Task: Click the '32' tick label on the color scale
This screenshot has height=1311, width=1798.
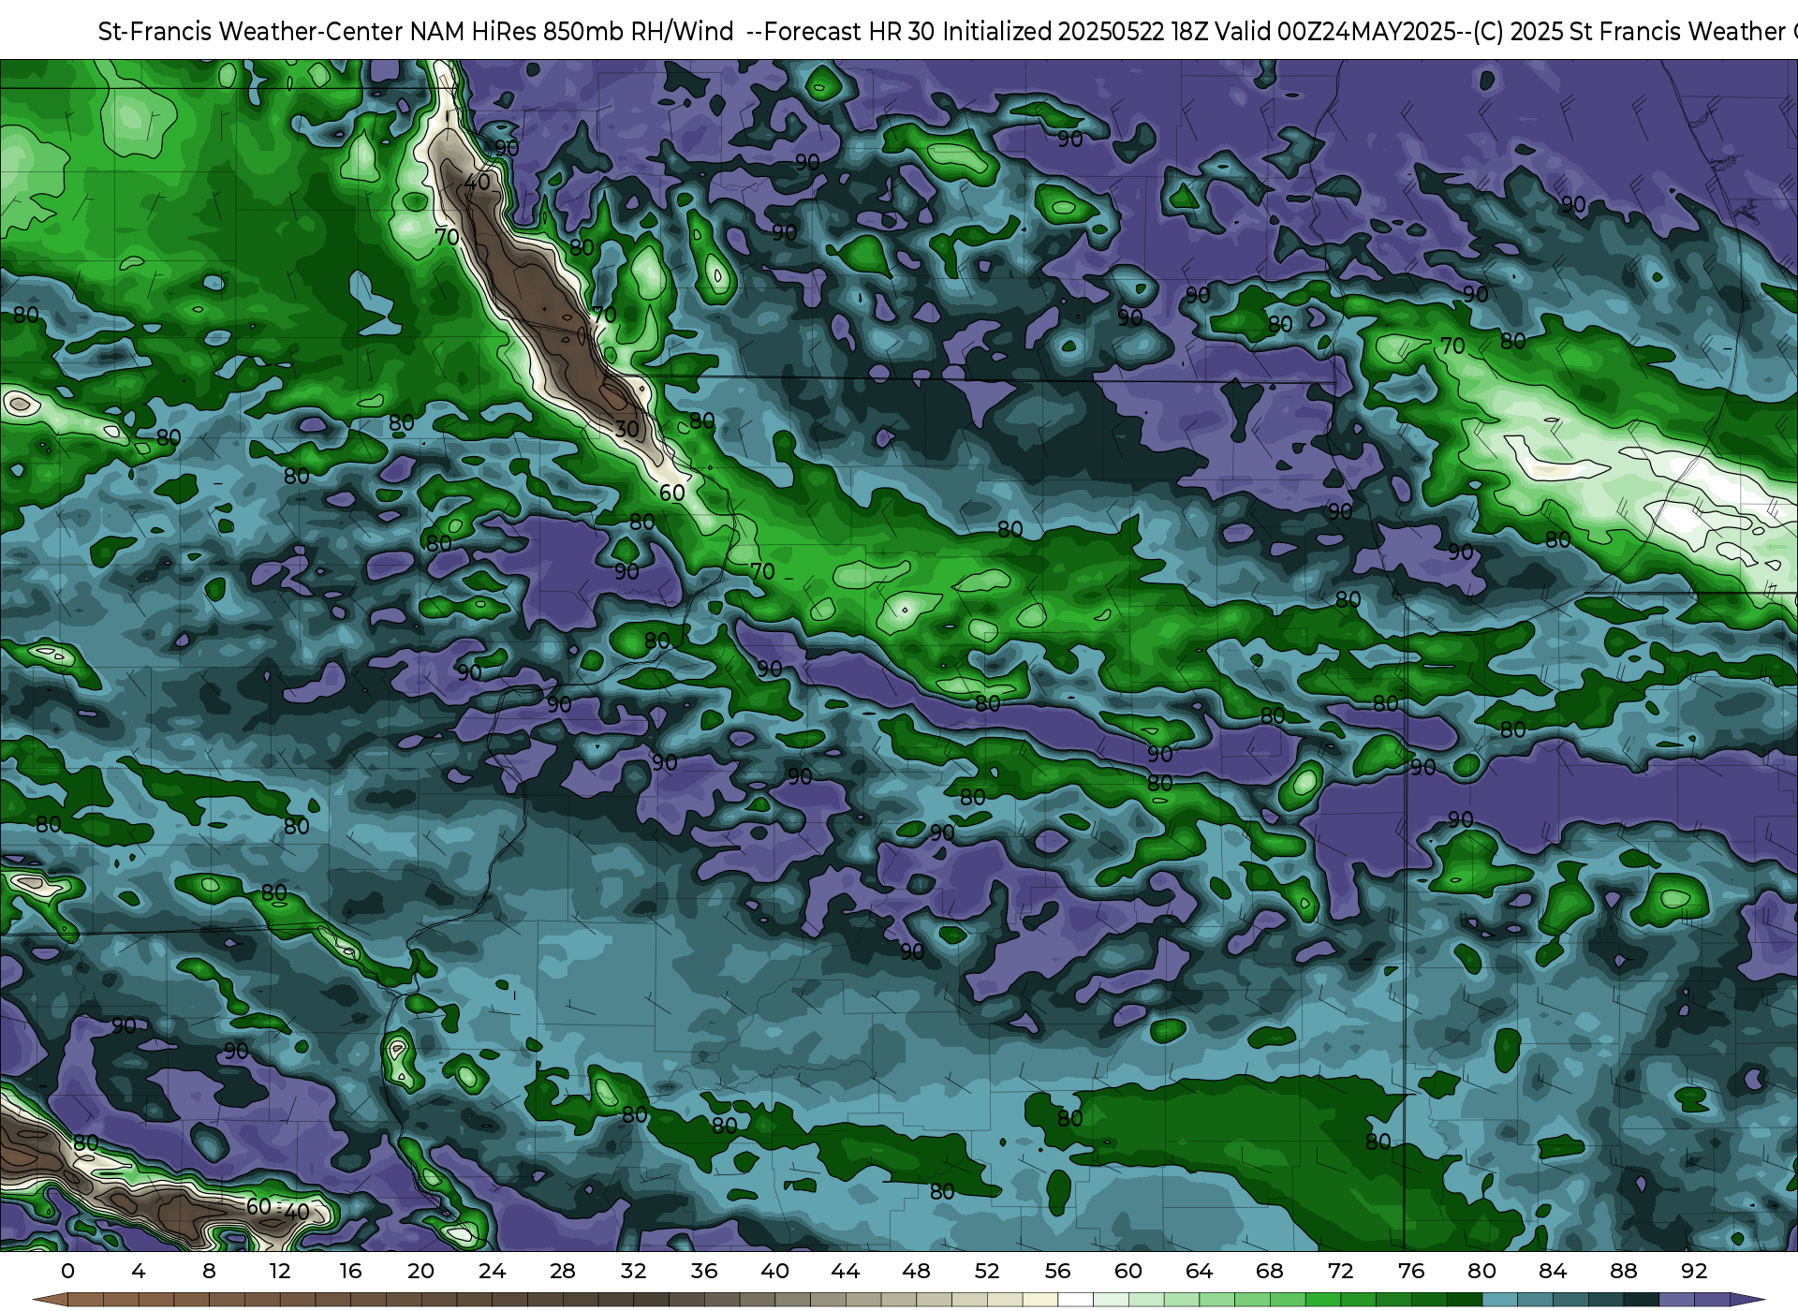Action: [633, 1272]
